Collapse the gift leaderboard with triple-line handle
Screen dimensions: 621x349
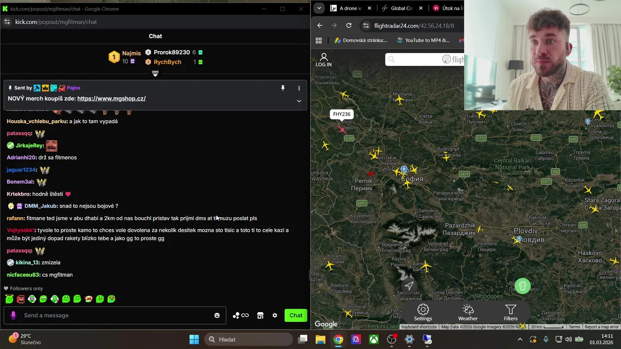point(155,74)
